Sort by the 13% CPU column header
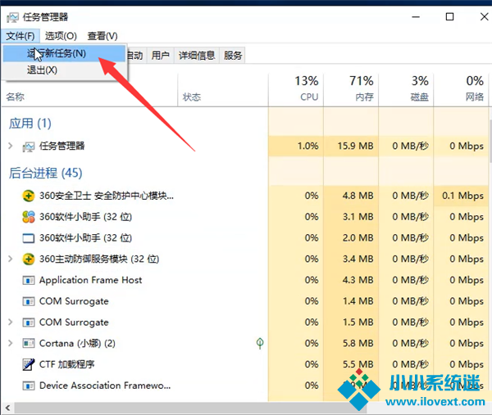This screenshot has width=492, height=415. (296, 89)
